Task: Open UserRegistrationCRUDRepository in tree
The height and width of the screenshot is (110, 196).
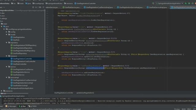Action: click(24, 46)
